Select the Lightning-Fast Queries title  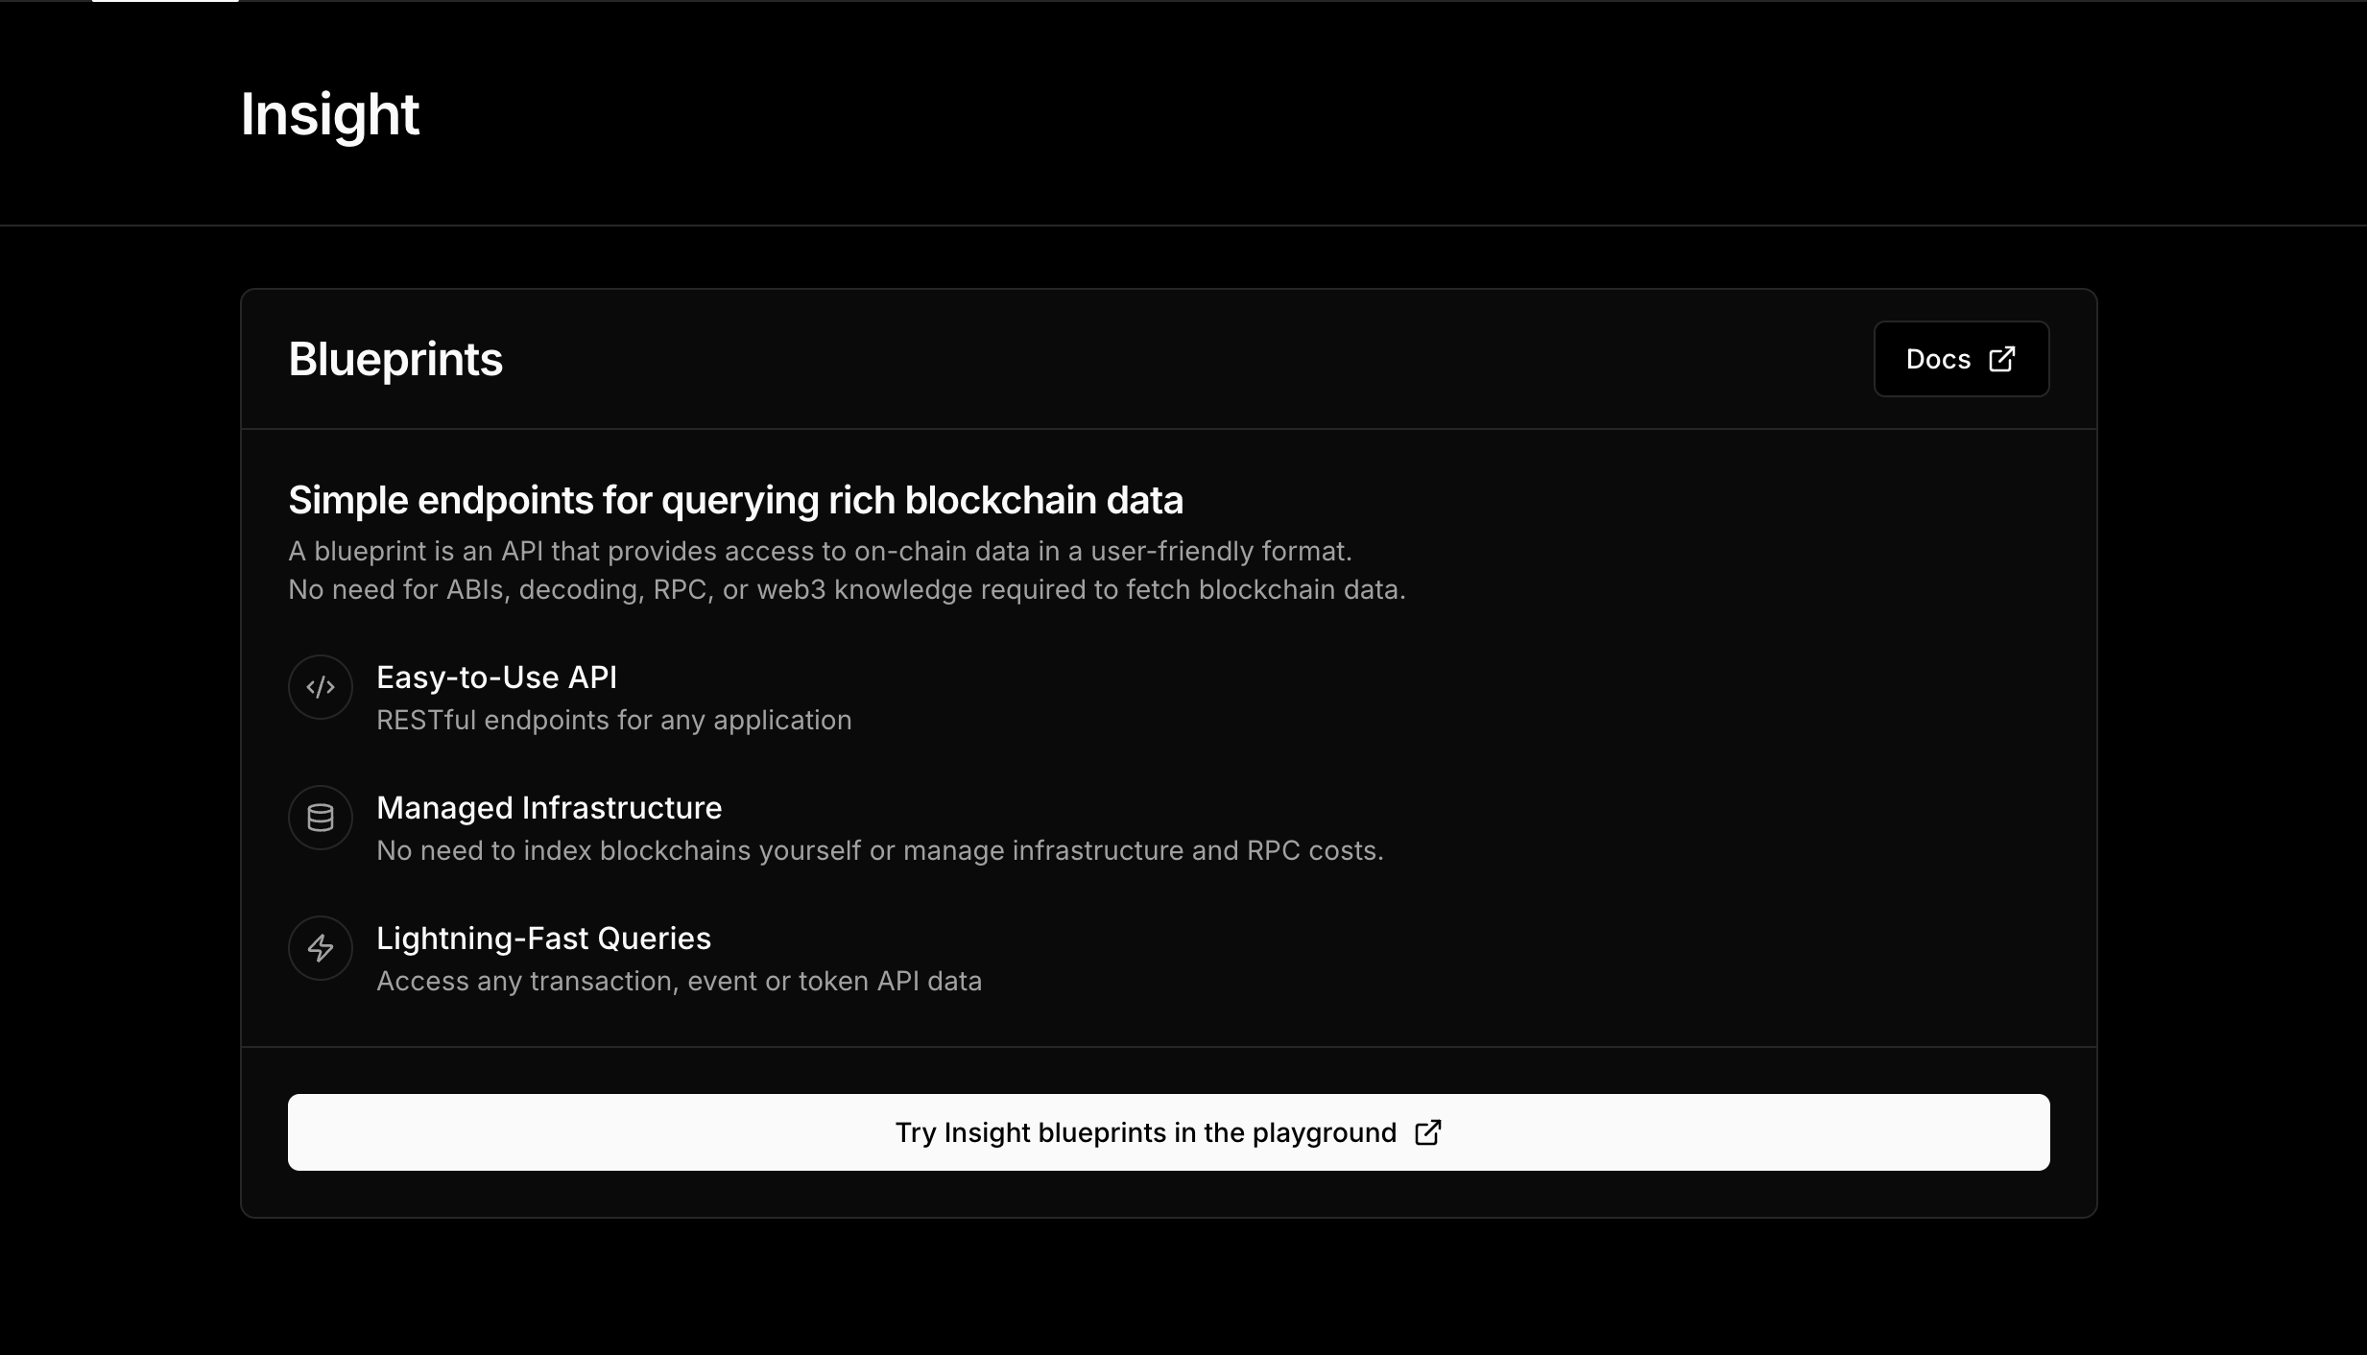pos(543,939)
